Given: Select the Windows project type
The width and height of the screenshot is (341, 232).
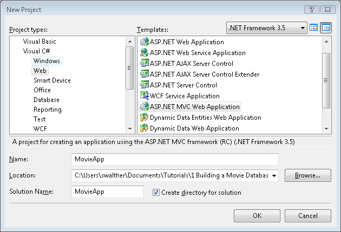Looking at the screenshot, I should [47, 61].
